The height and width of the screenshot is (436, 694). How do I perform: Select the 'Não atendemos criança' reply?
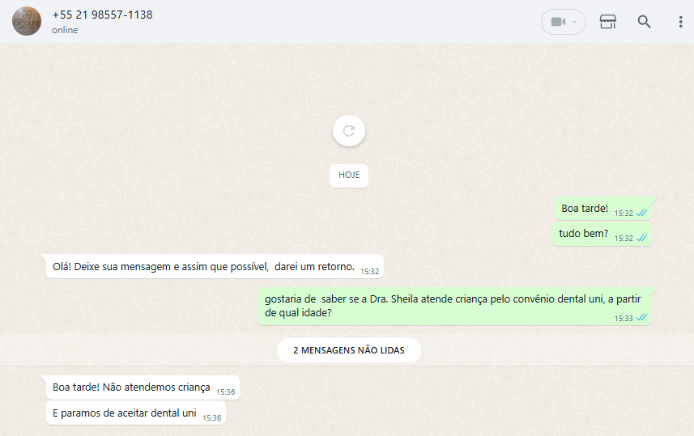pyautogui.click(x=143, y=387)
